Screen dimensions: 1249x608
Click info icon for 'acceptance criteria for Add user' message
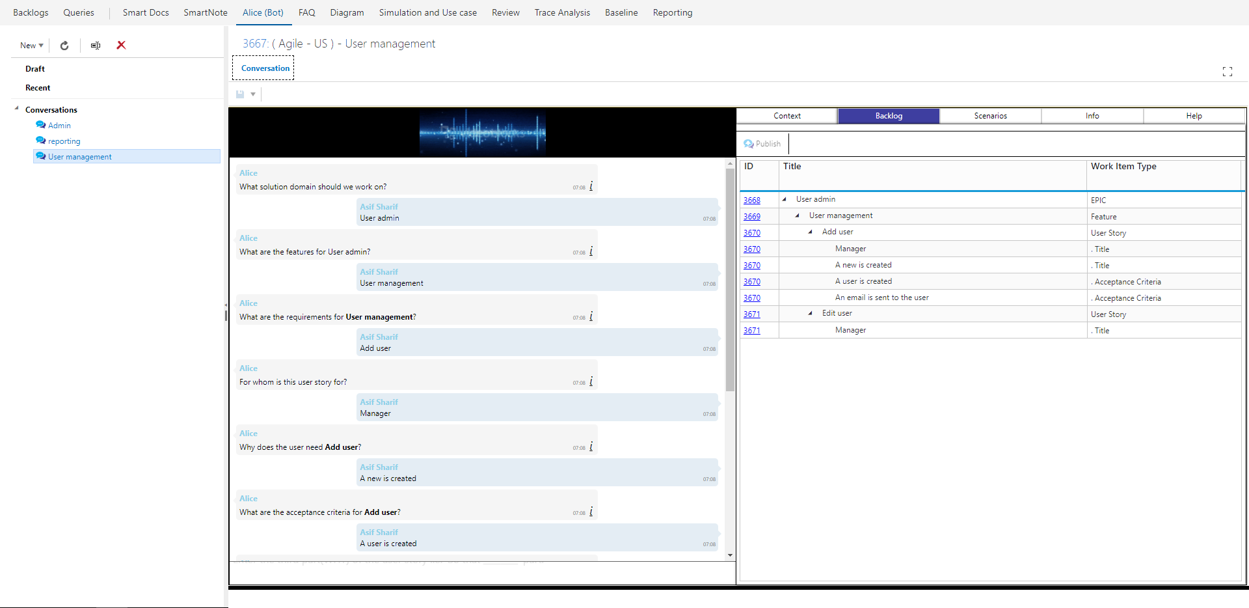pos(591,512)
